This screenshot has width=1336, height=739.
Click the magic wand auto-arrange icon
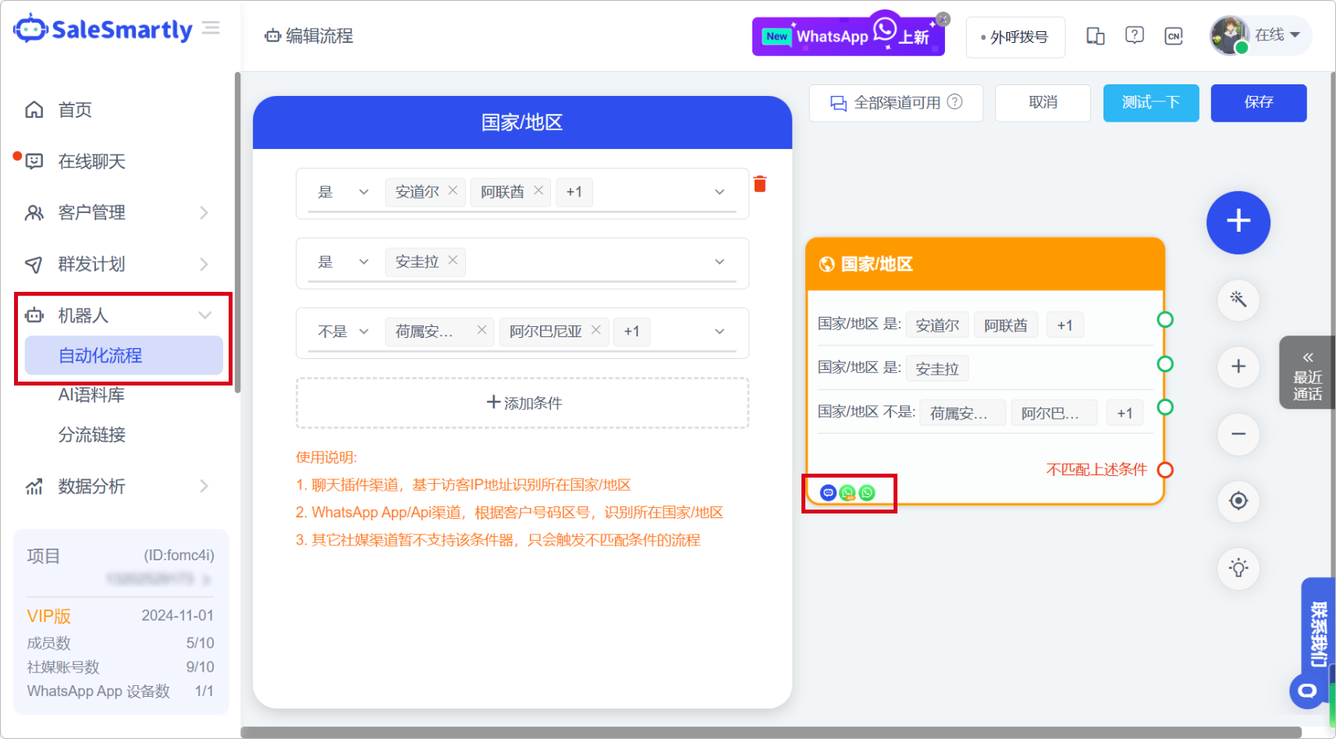1238,300
